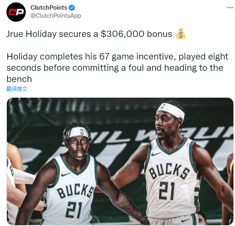
Task: Click the Nike swoosh on the right jersey
Action: pos(156,154)
